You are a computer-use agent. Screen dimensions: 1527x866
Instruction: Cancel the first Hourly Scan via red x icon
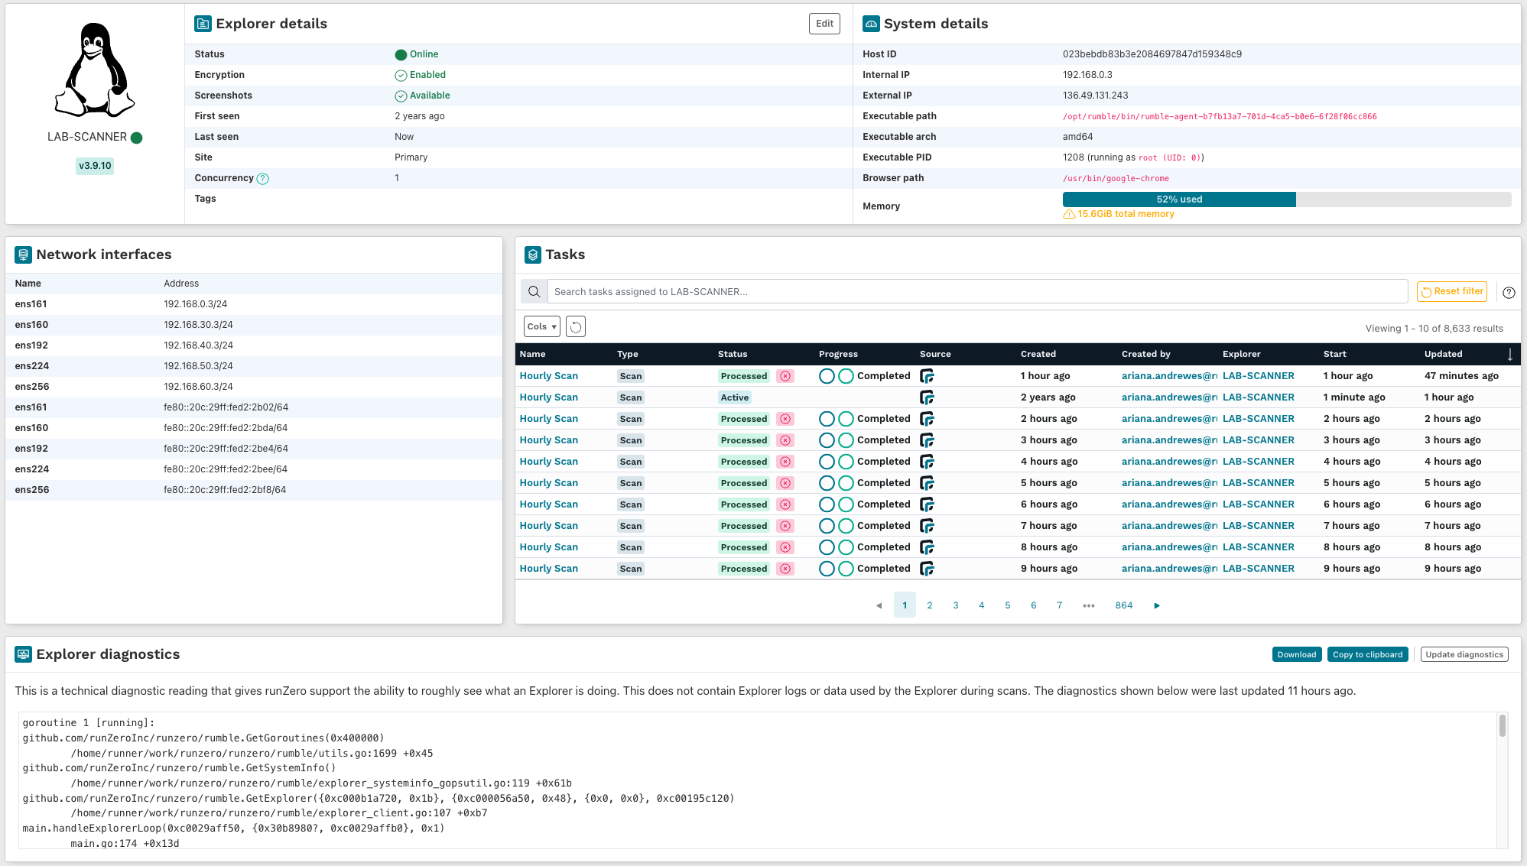[785, 375]
